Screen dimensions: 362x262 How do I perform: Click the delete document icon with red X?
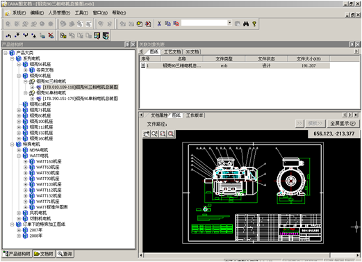[148, 24]
